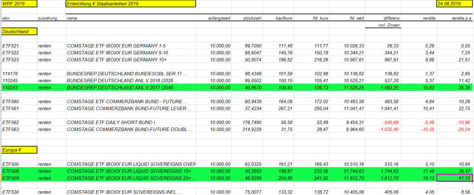Select kaufkurs value 133,32
The height and width of the screenshot is (195, 474).
click(x=286, y=192)
